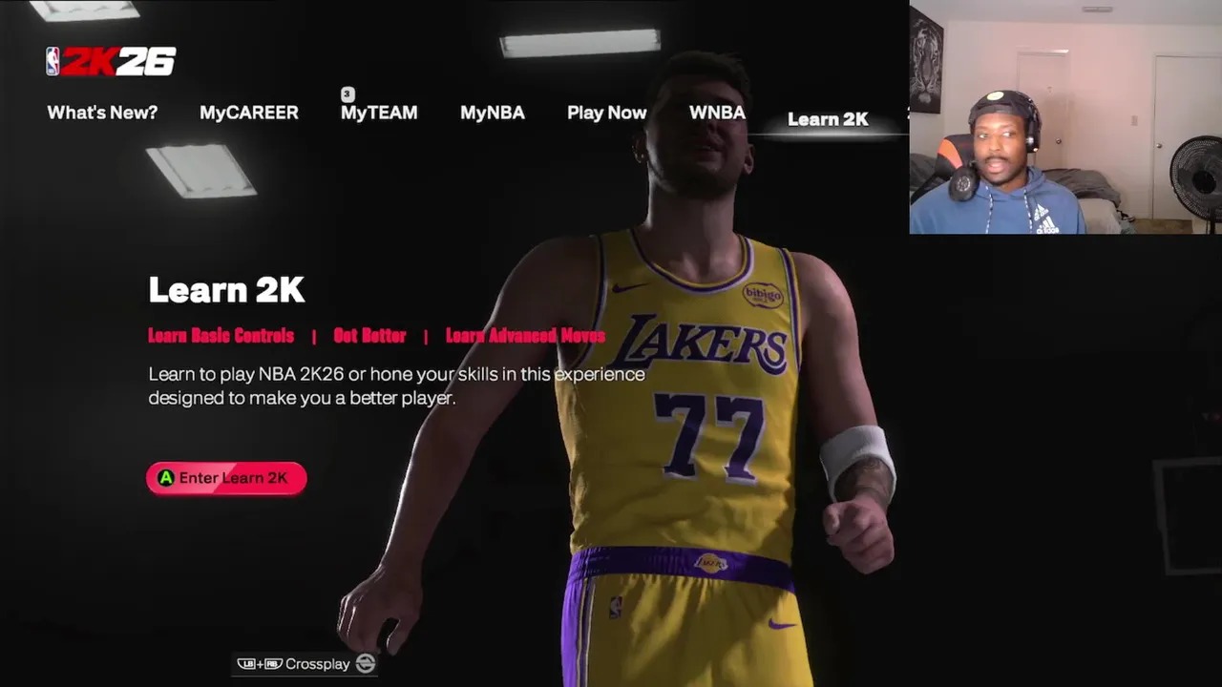Click the Learn Basic Controls text
The width and height of the screenshot is (1222, 687).
pyautogui.click(x=221, y=336)
